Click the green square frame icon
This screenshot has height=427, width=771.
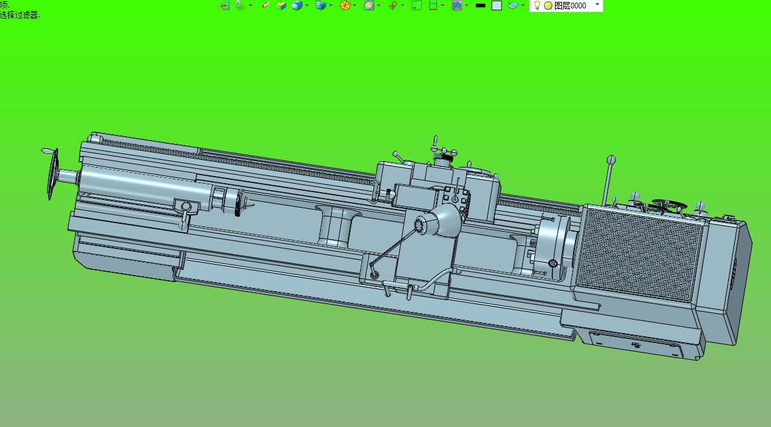[x=417, y=5]
